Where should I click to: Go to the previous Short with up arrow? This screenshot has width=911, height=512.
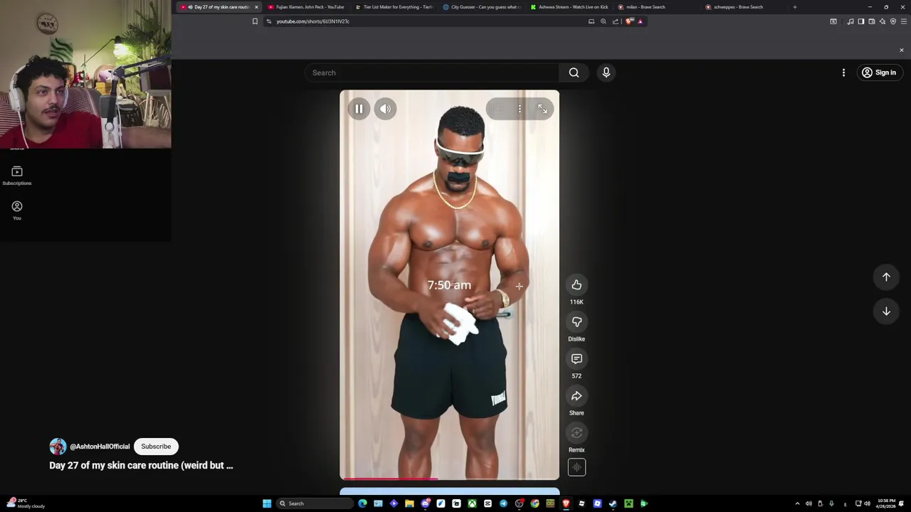[886, 277]
